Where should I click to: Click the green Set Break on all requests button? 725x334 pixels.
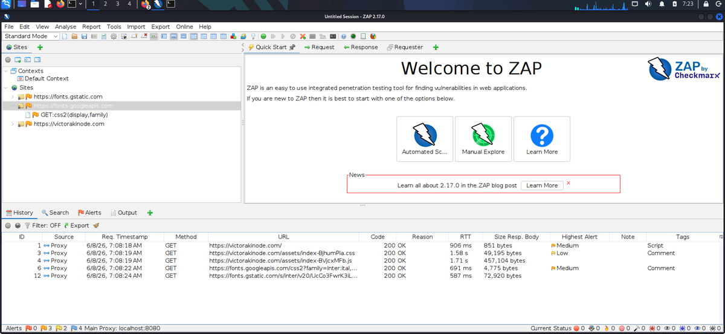(263, 36)
